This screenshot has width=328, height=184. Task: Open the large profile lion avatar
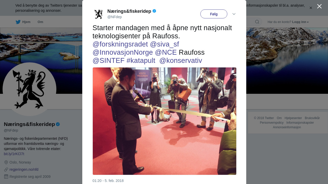click(29, 89)
